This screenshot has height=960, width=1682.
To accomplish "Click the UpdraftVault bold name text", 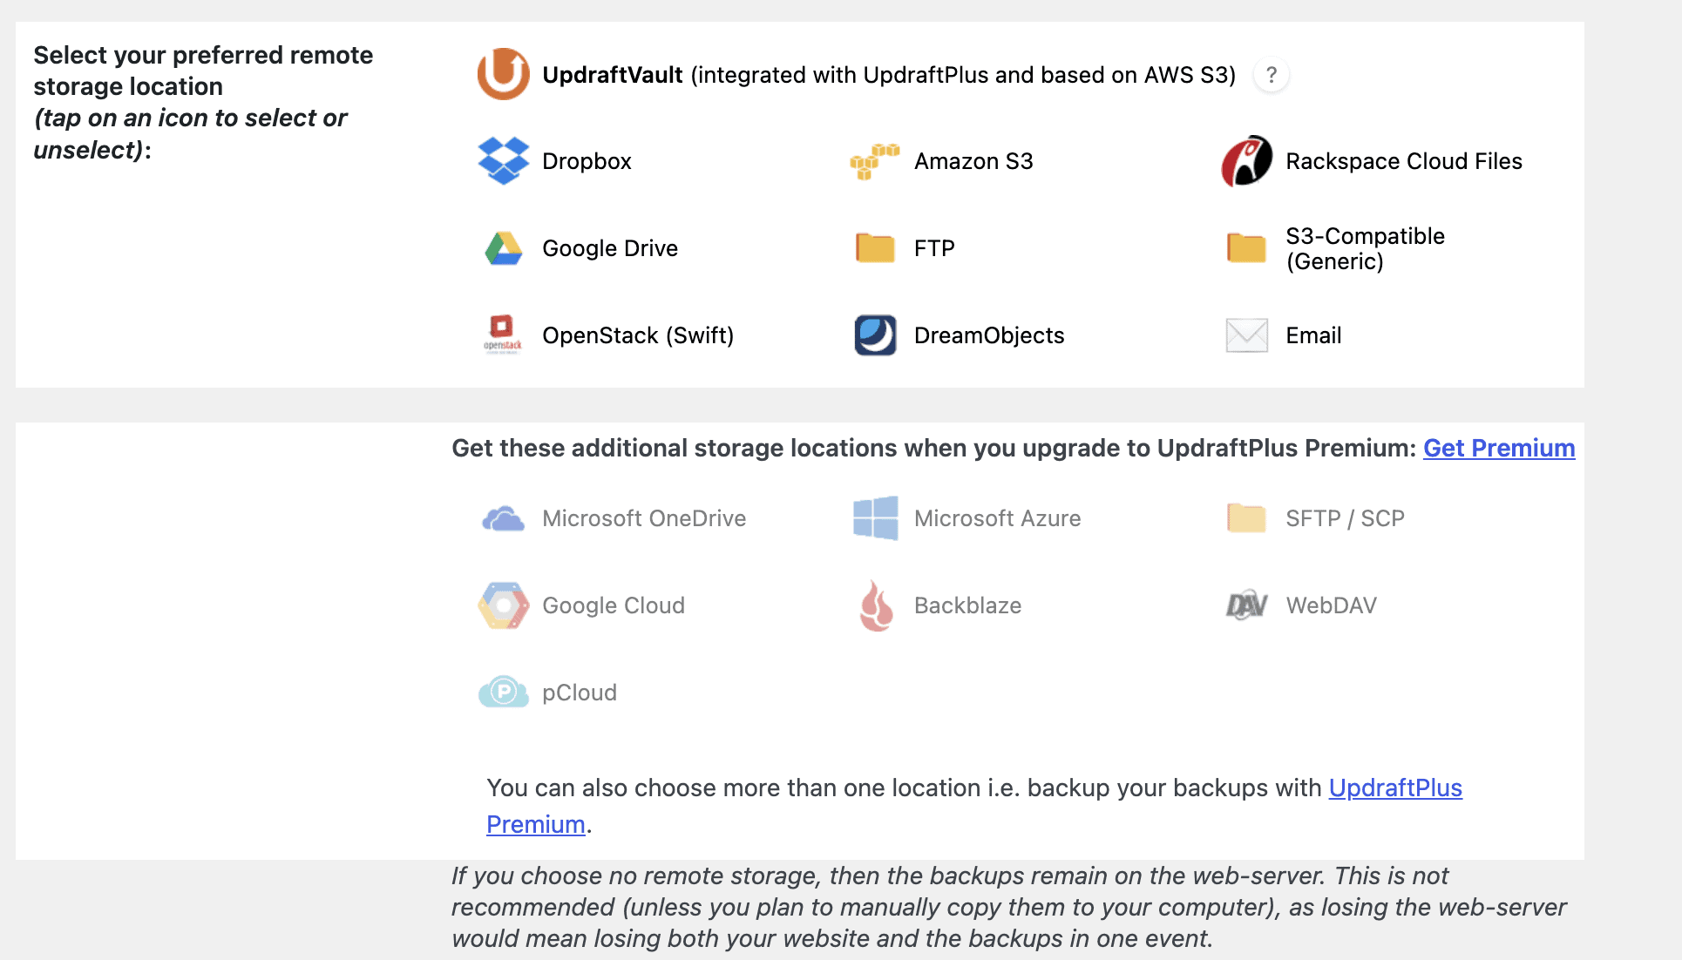I will 612,75.
